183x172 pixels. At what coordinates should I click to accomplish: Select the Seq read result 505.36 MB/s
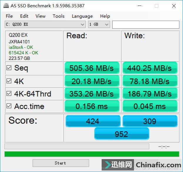tap(92, 68)
